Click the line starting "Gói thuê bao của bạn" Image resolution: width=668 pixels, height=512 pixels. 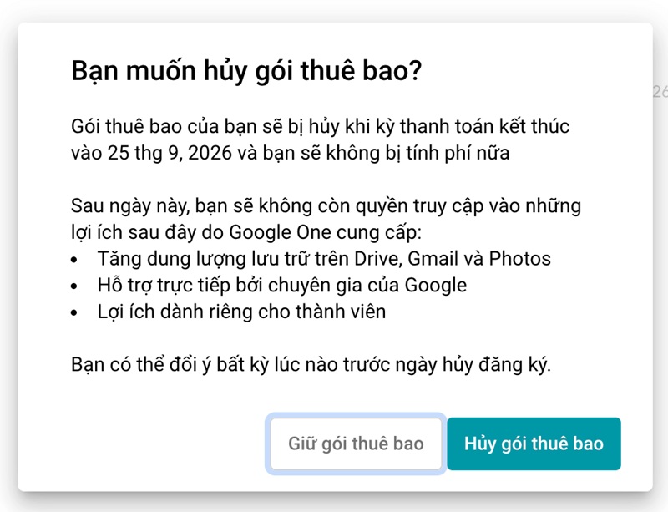320,127
